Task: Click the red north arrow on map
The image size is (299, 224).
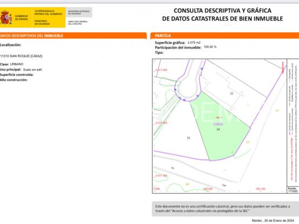Action: coord(283,67)
